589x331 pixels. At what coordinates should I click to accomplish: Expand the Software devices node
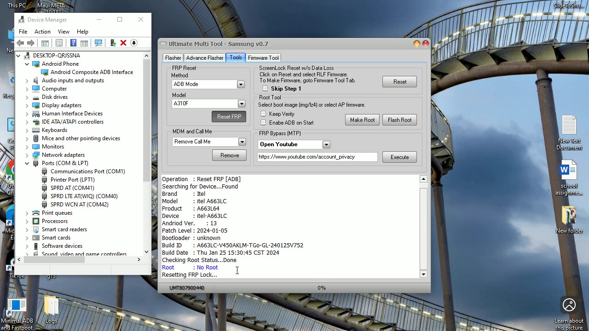(27, 246)
